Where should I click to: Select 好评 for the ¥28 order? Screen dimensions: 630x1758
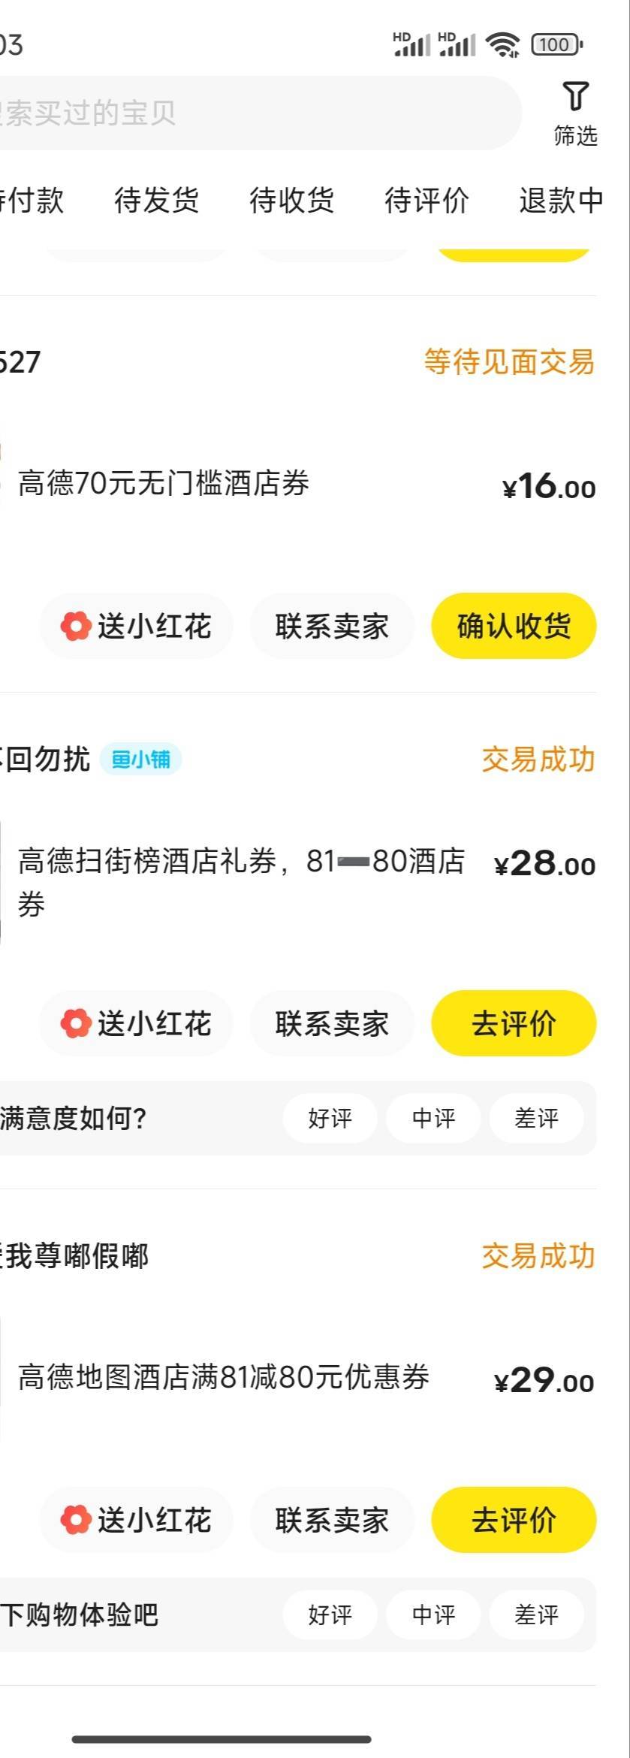pos(330,1119)
